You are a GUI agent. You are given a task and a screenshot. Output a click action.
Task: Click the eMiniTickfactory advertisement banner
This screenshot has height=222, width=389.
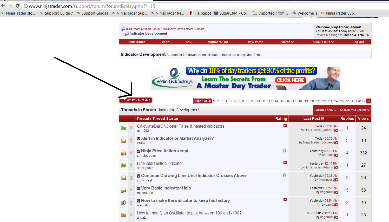pyautogui.click(x=245, y=79)
